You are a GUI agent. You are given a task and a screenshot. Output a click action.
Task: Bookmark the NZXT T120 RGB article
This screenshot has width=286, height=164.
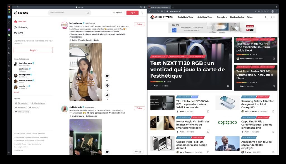pos(228,86)
